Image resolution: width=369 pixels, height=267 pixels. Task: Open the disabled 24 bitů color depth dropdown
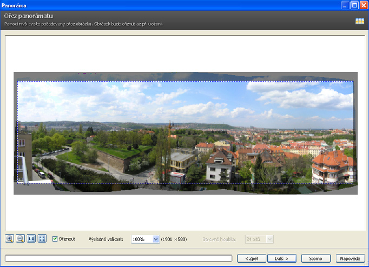pyautogui.click(x=259, y=239)
